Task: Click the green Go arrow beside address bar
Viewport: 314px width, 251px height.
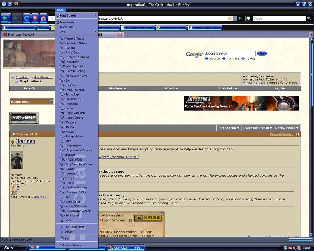Action: 240,18
